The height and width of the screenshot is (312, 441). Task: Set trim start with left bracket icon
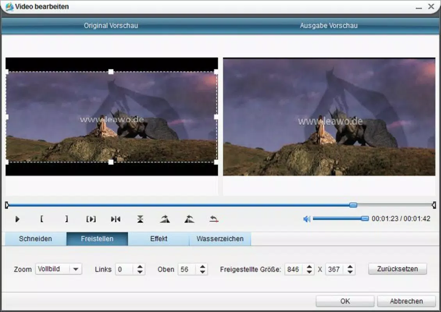42,219
